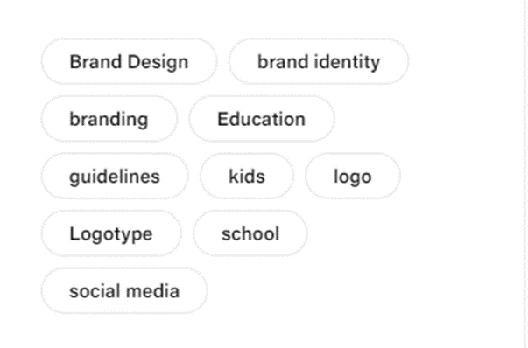Select the kids tag

click(x=247, y=176)
